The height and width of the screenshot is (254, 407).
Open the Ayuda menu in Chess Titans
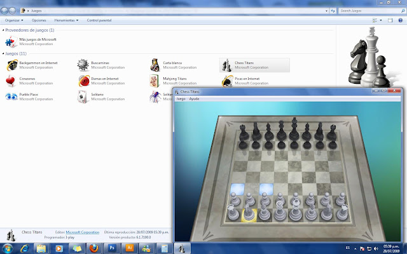(194, 99)
